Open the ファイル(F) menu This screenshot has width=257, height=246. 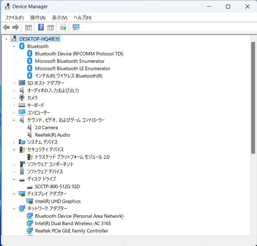[x=14, y=17]
